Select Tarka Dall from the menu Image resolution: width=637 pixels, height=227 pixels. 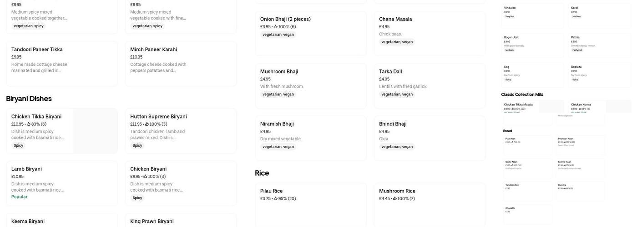coord(390,72)
